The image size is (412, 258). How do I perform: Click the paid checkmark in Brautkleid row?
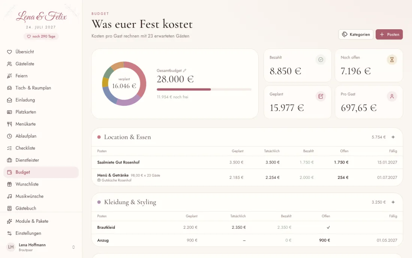coord(328,227)
